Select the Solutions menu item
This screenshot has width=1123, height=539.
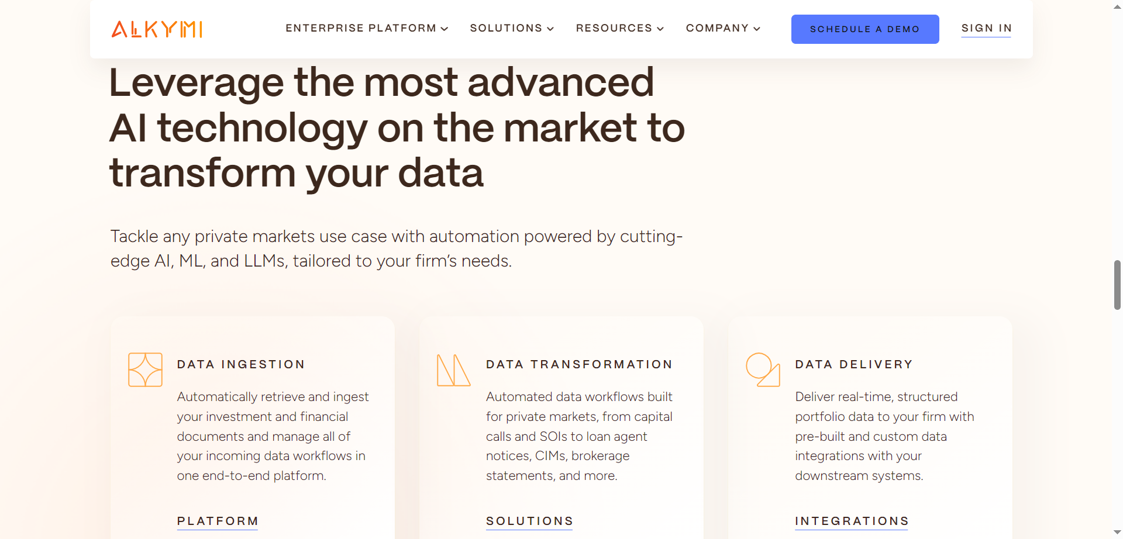pos(506,28)
